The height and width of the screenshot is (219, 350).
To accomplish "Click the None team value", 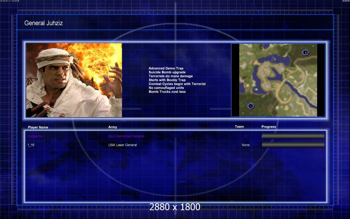I will 245,145.
